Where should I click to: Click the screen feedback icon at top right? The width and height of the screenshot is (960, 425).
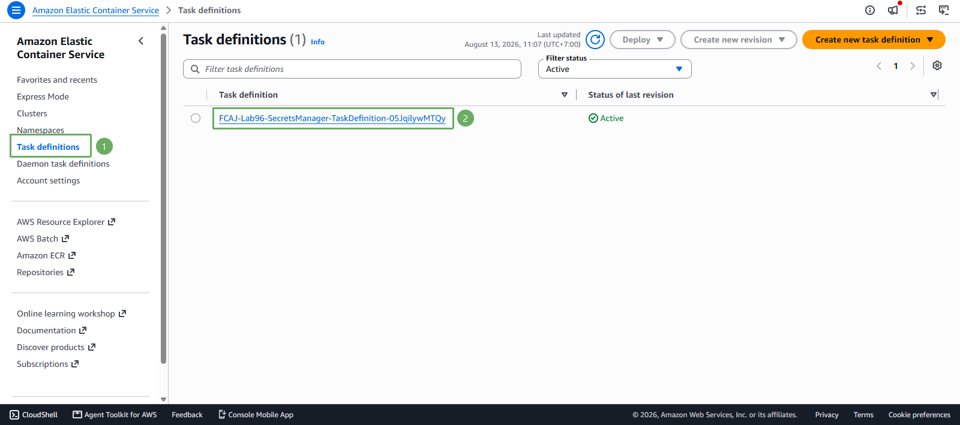(x=944, y=10)
